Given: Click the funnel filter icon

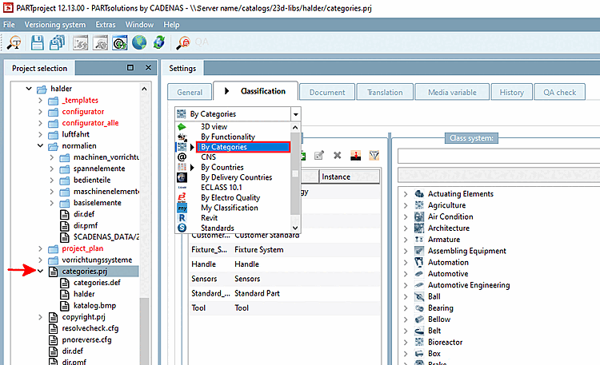Looking at the screenshot, I should [374, 155].
